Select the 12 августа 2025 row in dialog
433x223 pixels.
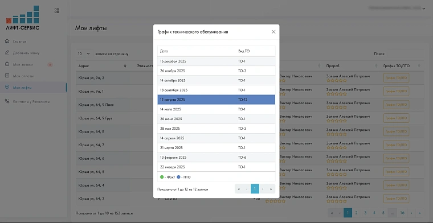point(217,100)
